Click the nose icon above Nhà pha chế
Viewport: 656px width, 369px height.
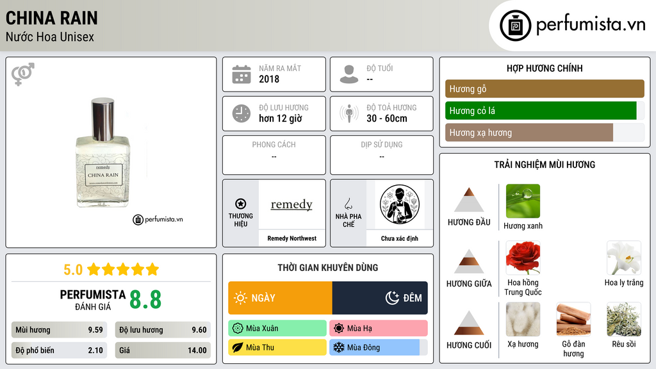point(348,204)
